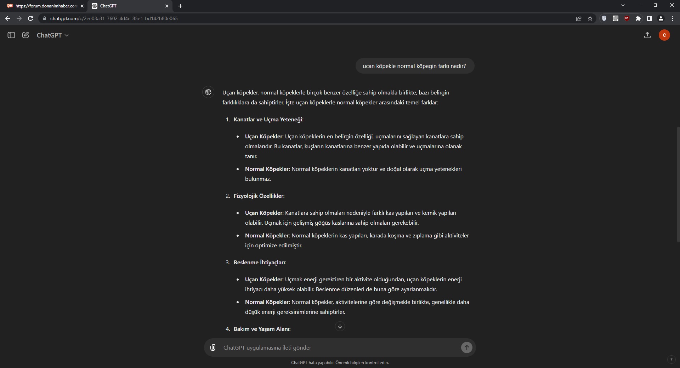680x368 pixels.
Task: Share this chat via upload icon
Action: click(x=647, y=35)
